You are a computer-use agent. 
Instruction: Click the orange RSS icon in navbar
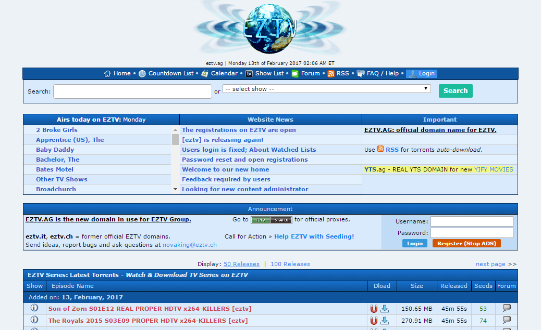click(330, 74)
